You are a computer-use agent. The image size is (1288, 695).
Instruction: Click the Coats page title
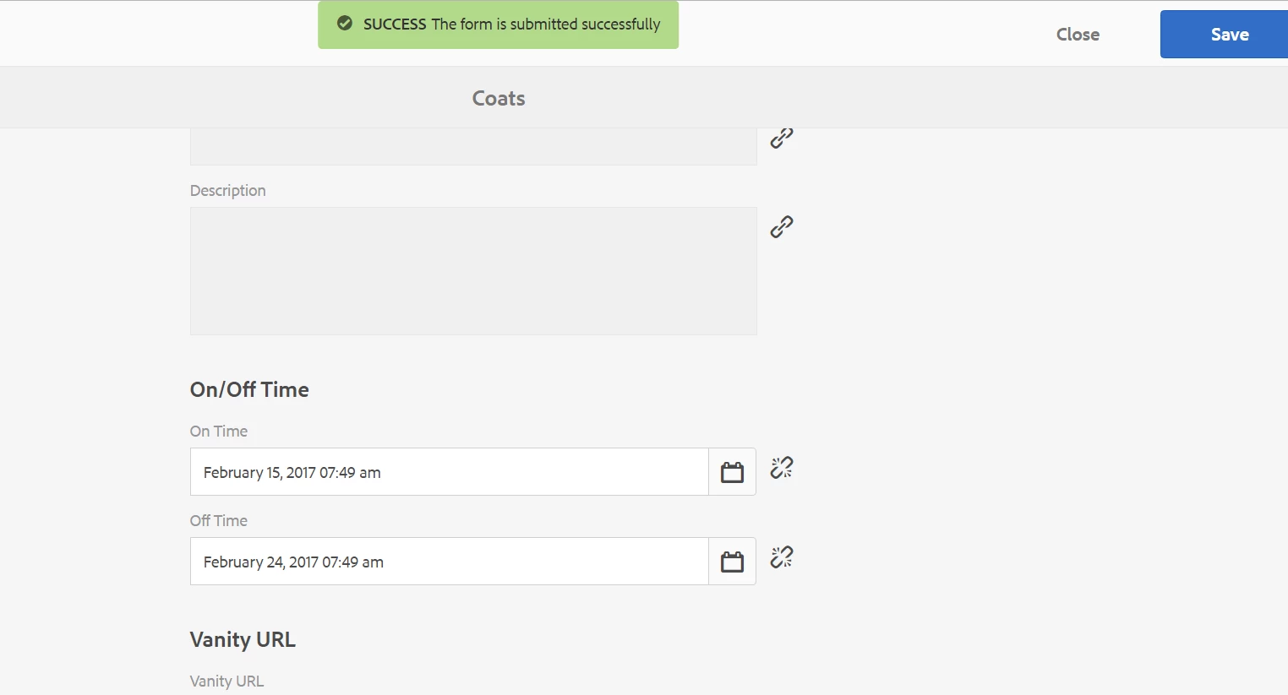pyautogui.click(x=499, y=99)
